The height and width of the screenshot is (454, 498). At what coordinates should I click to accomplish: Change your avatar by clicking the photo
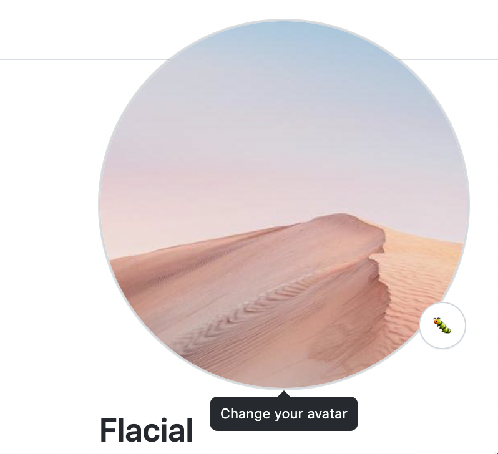[284, 204]
